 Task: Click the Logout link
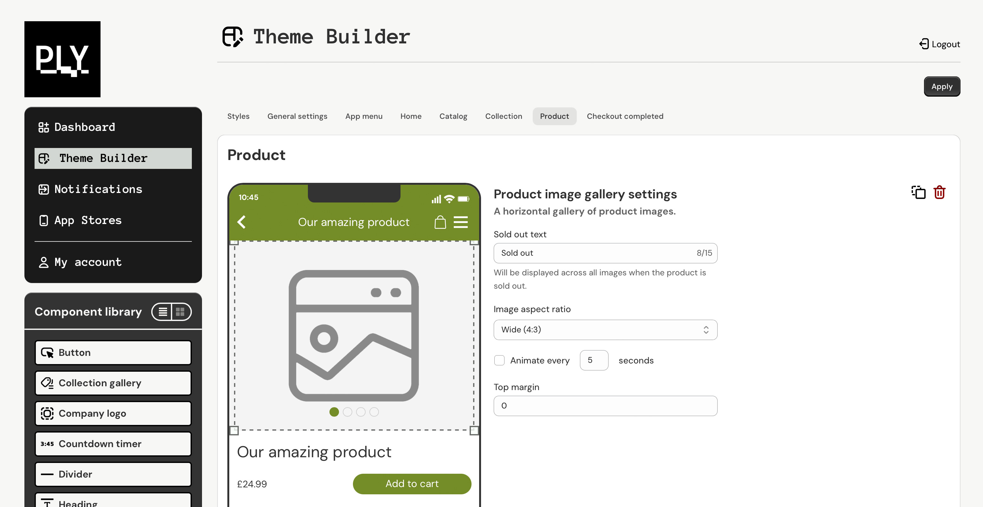point(940,44)
